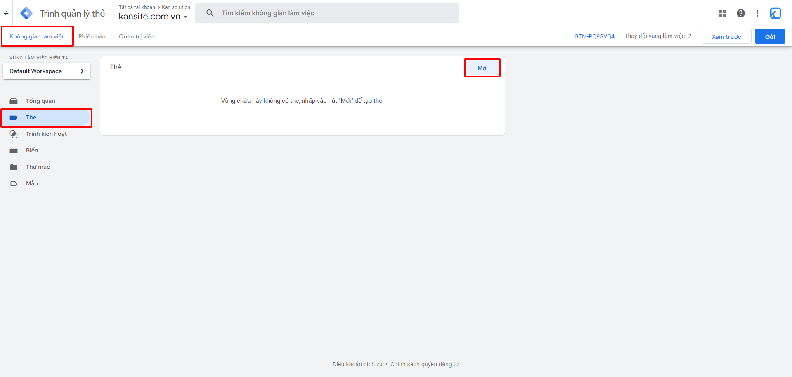This screenshot has width=792, height=377.
Task: Select Trình kích hoạt in sidebar
Action: (46, 134)
